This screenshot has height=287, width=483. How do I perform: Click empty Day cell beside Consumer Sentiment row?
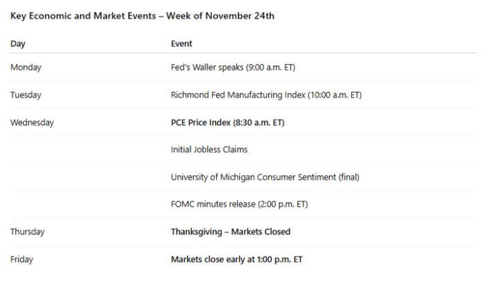[x=83, y=177]
